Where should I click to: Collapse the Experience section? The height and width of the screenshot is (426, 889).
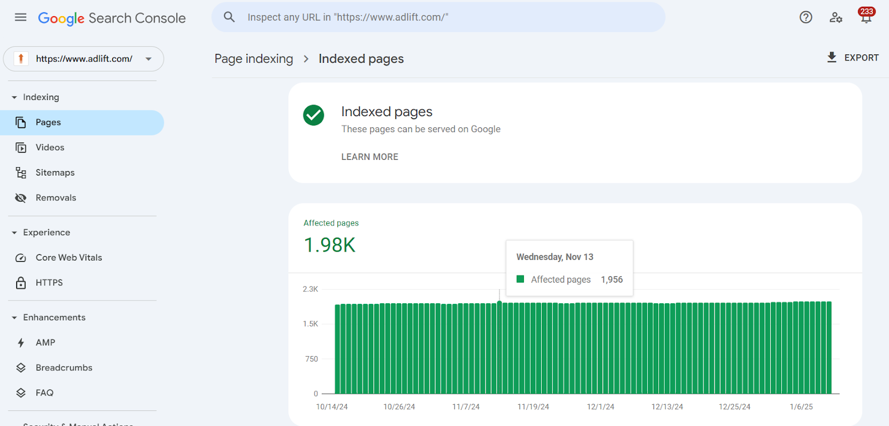14,233
